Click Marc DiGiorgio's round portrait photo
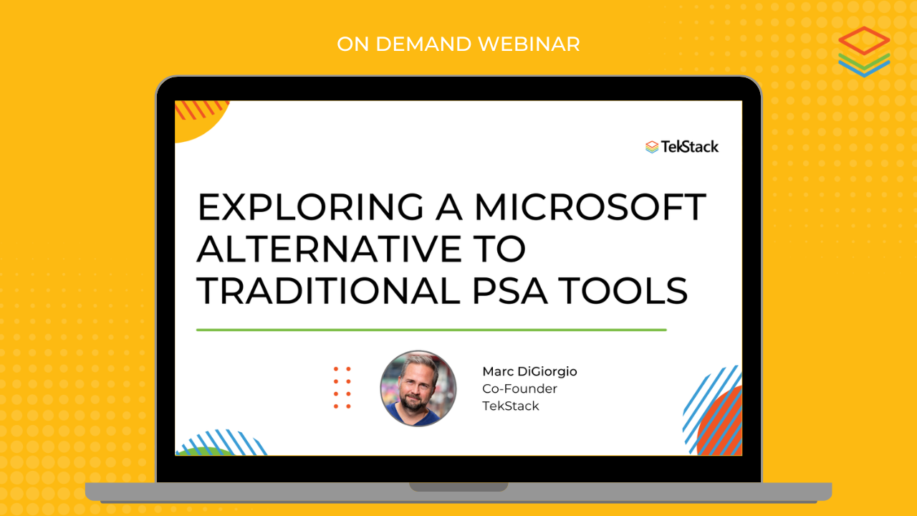917x516 pixels. (418, 388)
